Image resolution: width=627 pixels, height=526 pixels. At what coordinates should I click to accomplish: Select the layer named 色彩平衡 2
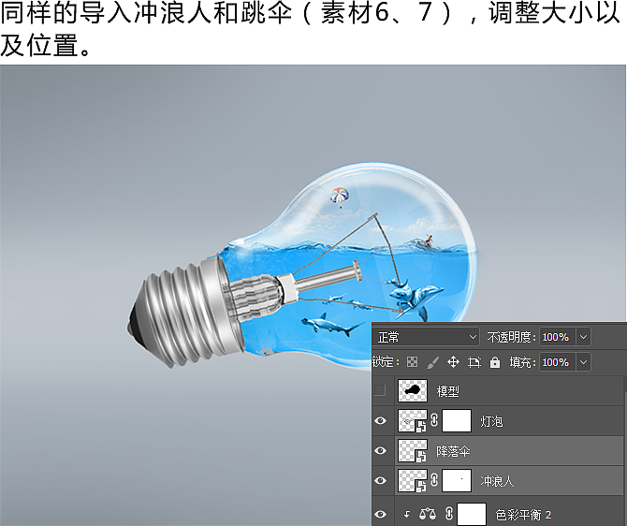(523, 515)
